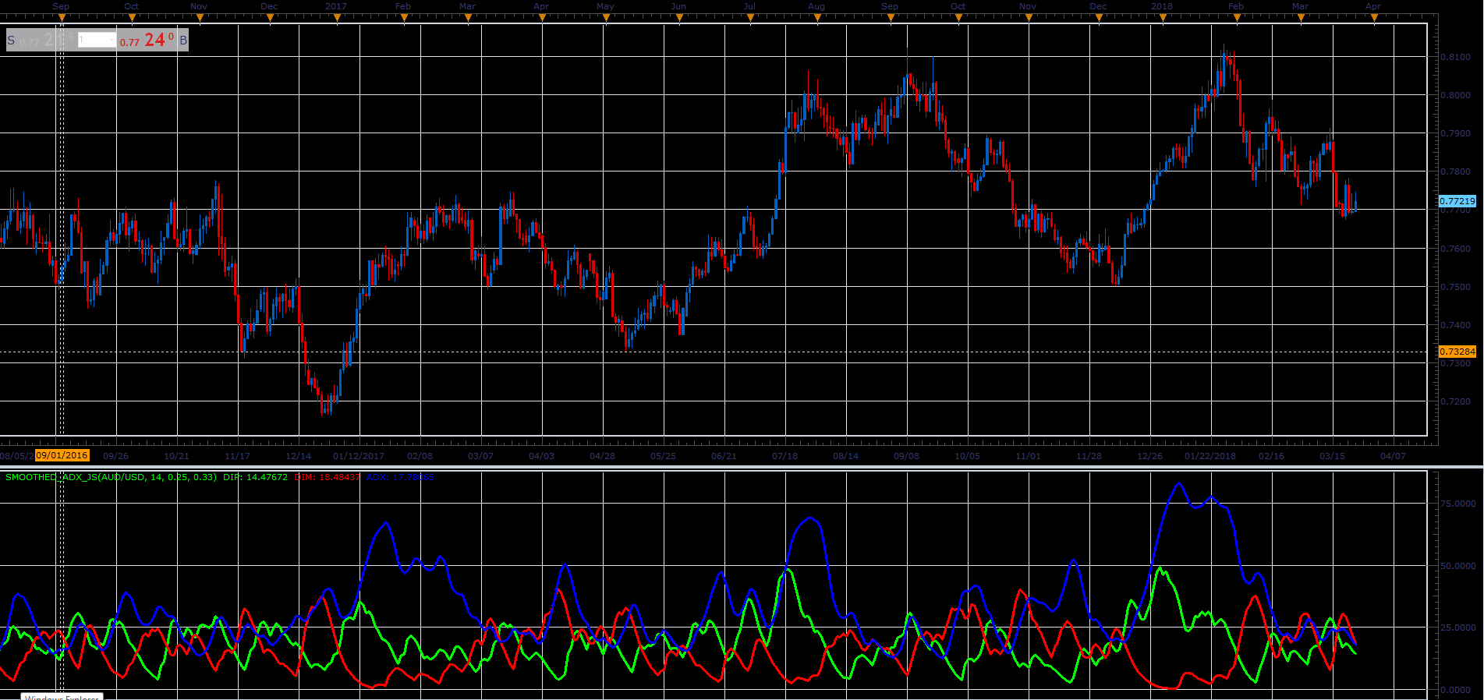This screenshot has height=700, width=1484.
Task: Click the 75.0000 indicator axis label
Action: (1457, 504)
